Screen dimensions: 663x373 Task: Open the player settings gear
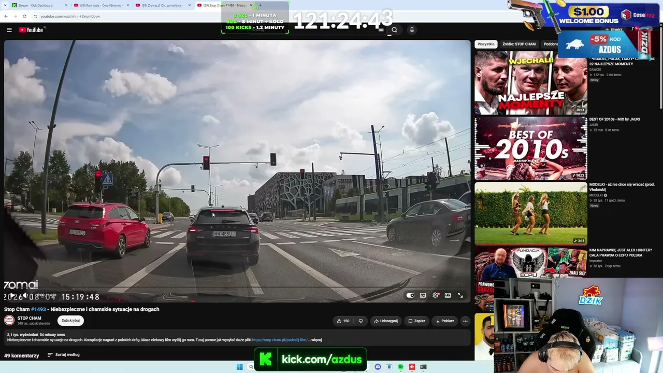(x=435, y=295)
